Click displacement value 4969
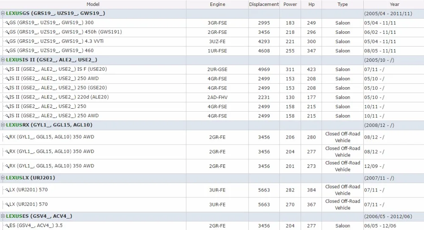This screenshot has width=424, height=230. pyautogui.click(x=264, y=70)
